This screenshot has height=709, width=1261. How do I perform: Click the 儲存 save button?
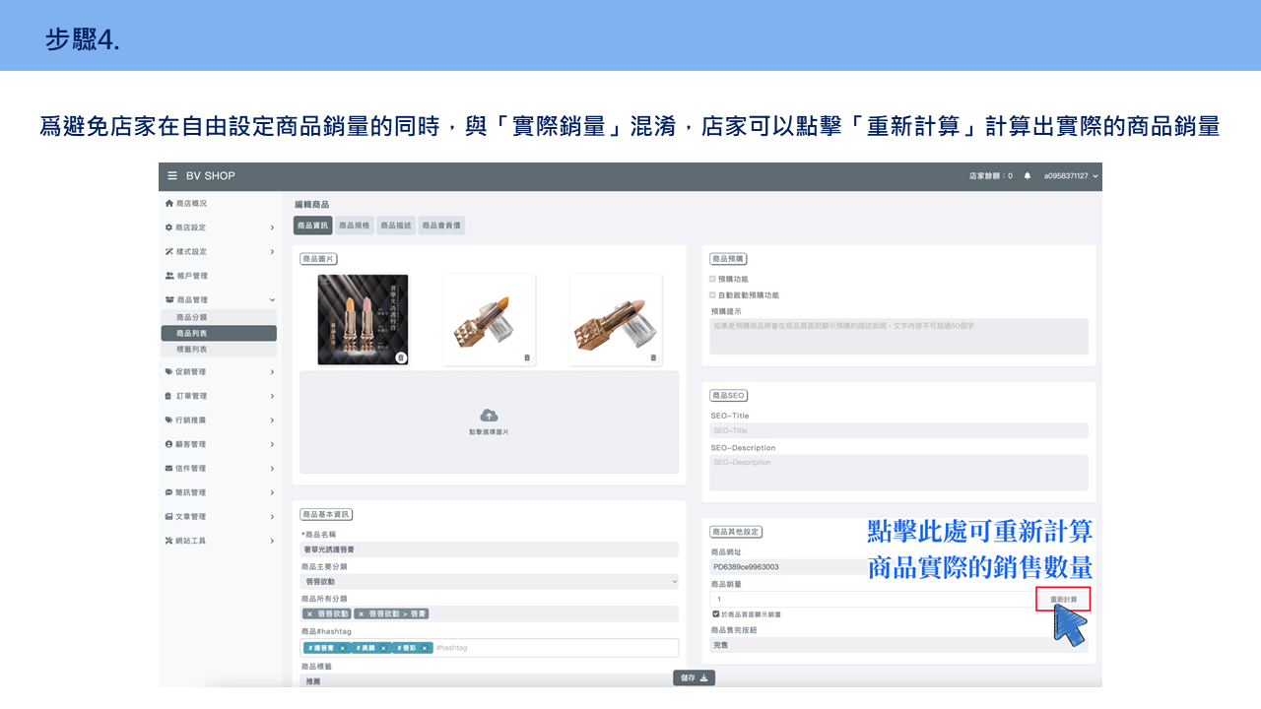click(694, 677)
